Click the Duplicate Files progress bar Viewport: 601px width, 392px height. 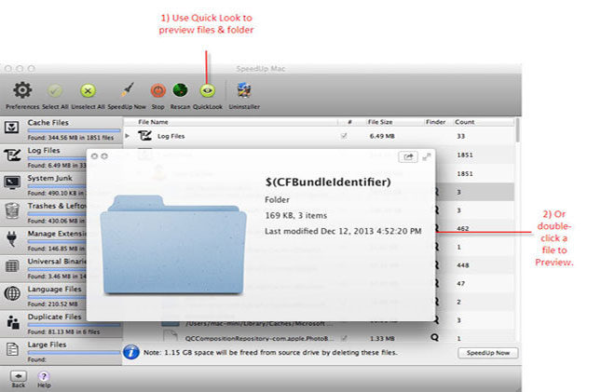pos(74,325)
